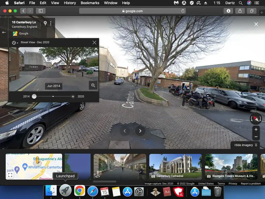The height and width of the screenshot is (199, 265).
Task: Open the Safari menu in menu bar
Action: click(x=19, y=3)
